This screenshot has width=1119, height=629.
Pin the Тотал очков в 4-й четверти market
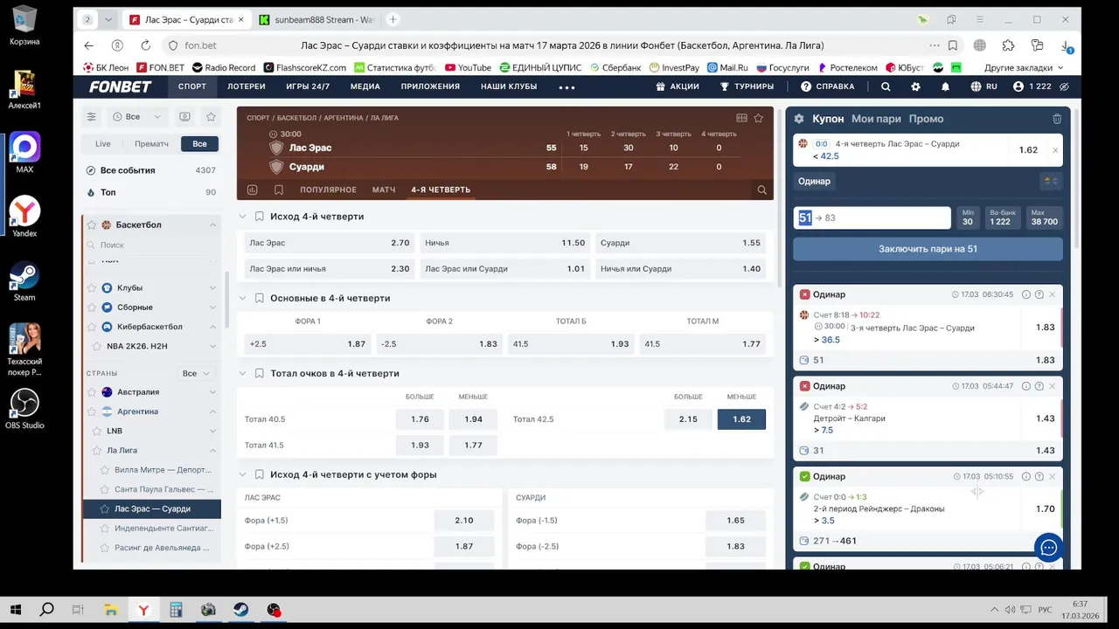[x=260, y=373]
